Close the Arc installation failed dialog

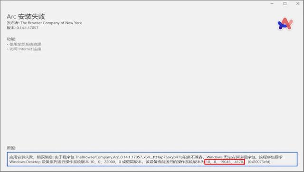[x=298, y=3]
